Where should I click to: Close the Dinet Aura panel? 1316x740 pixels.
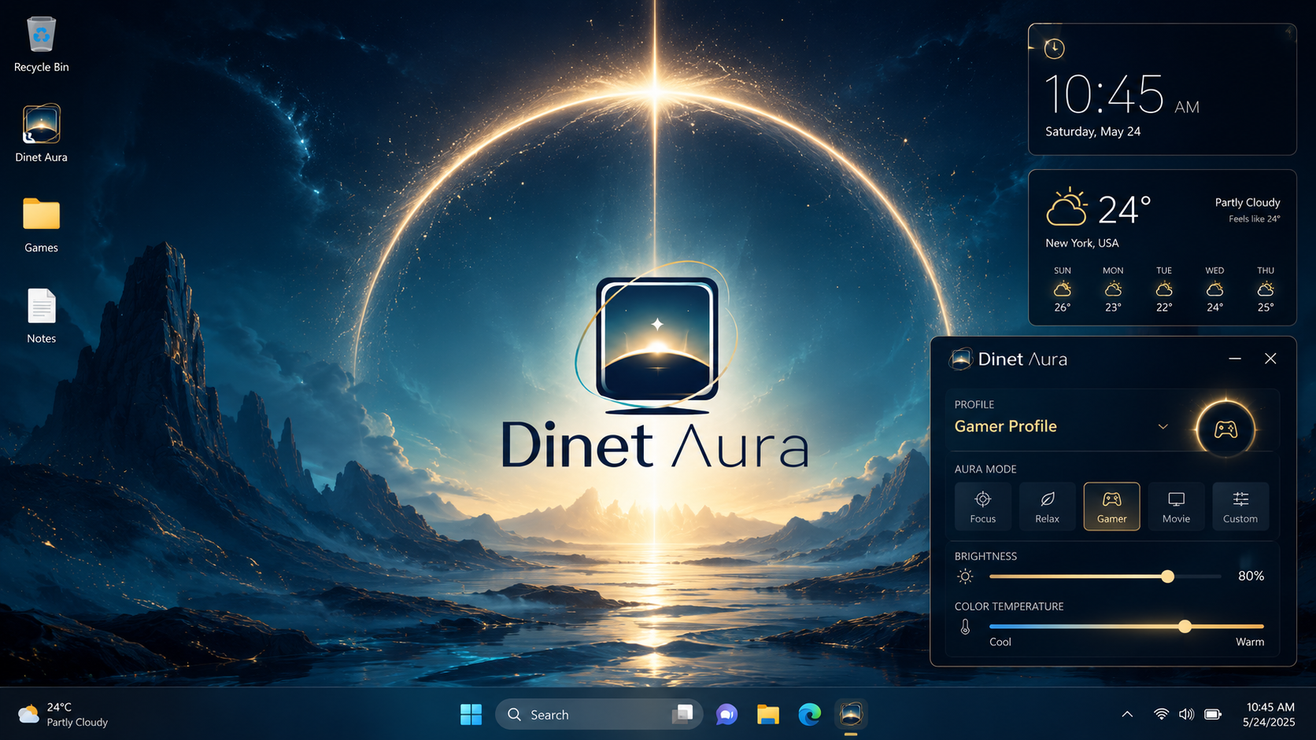tap(1270, 359)
